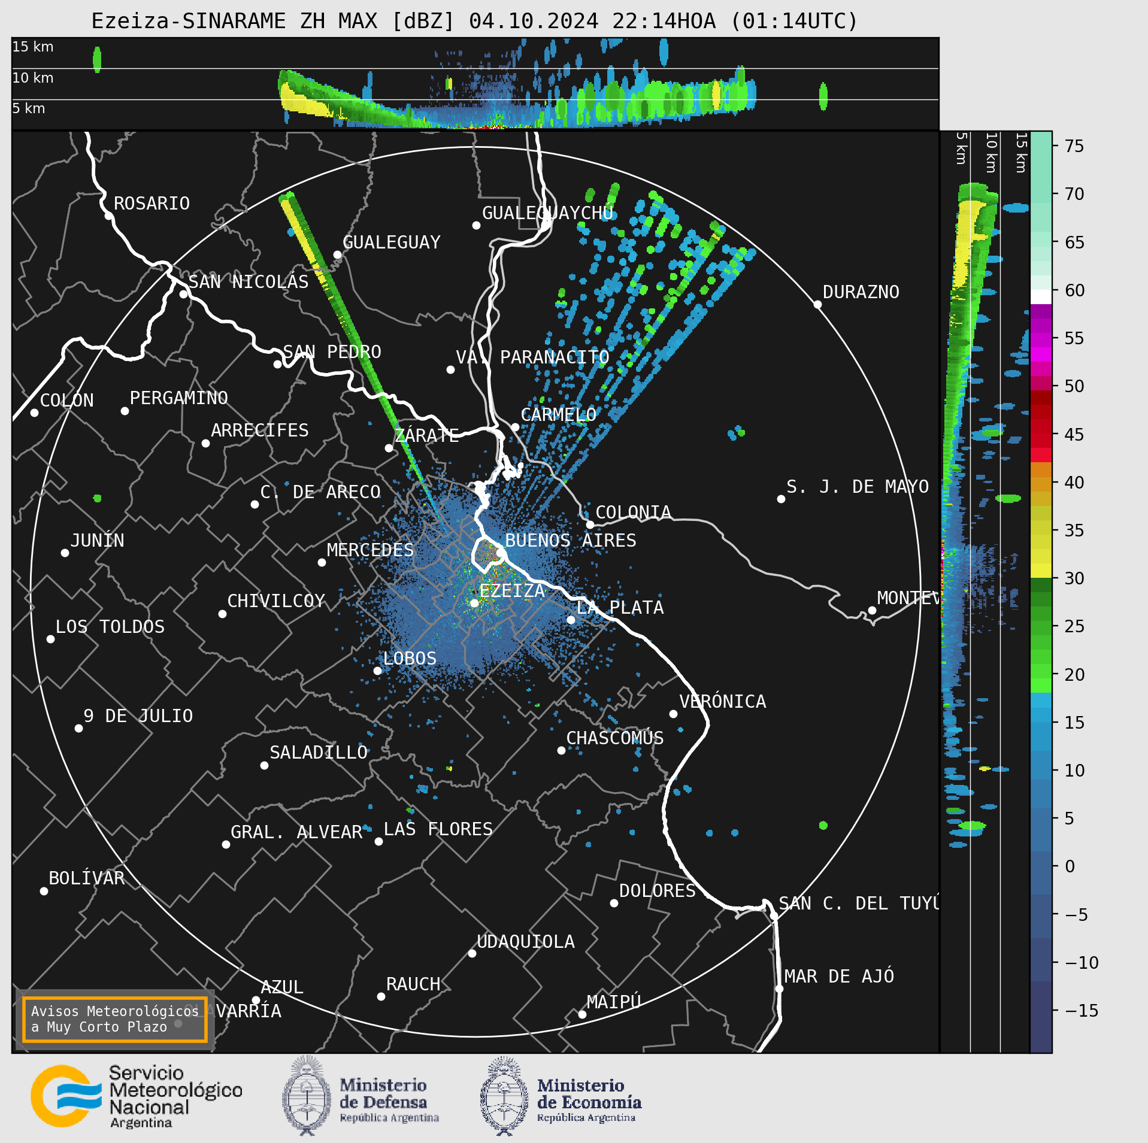Click the LOS TOLDOS city label

coord(110,627)
